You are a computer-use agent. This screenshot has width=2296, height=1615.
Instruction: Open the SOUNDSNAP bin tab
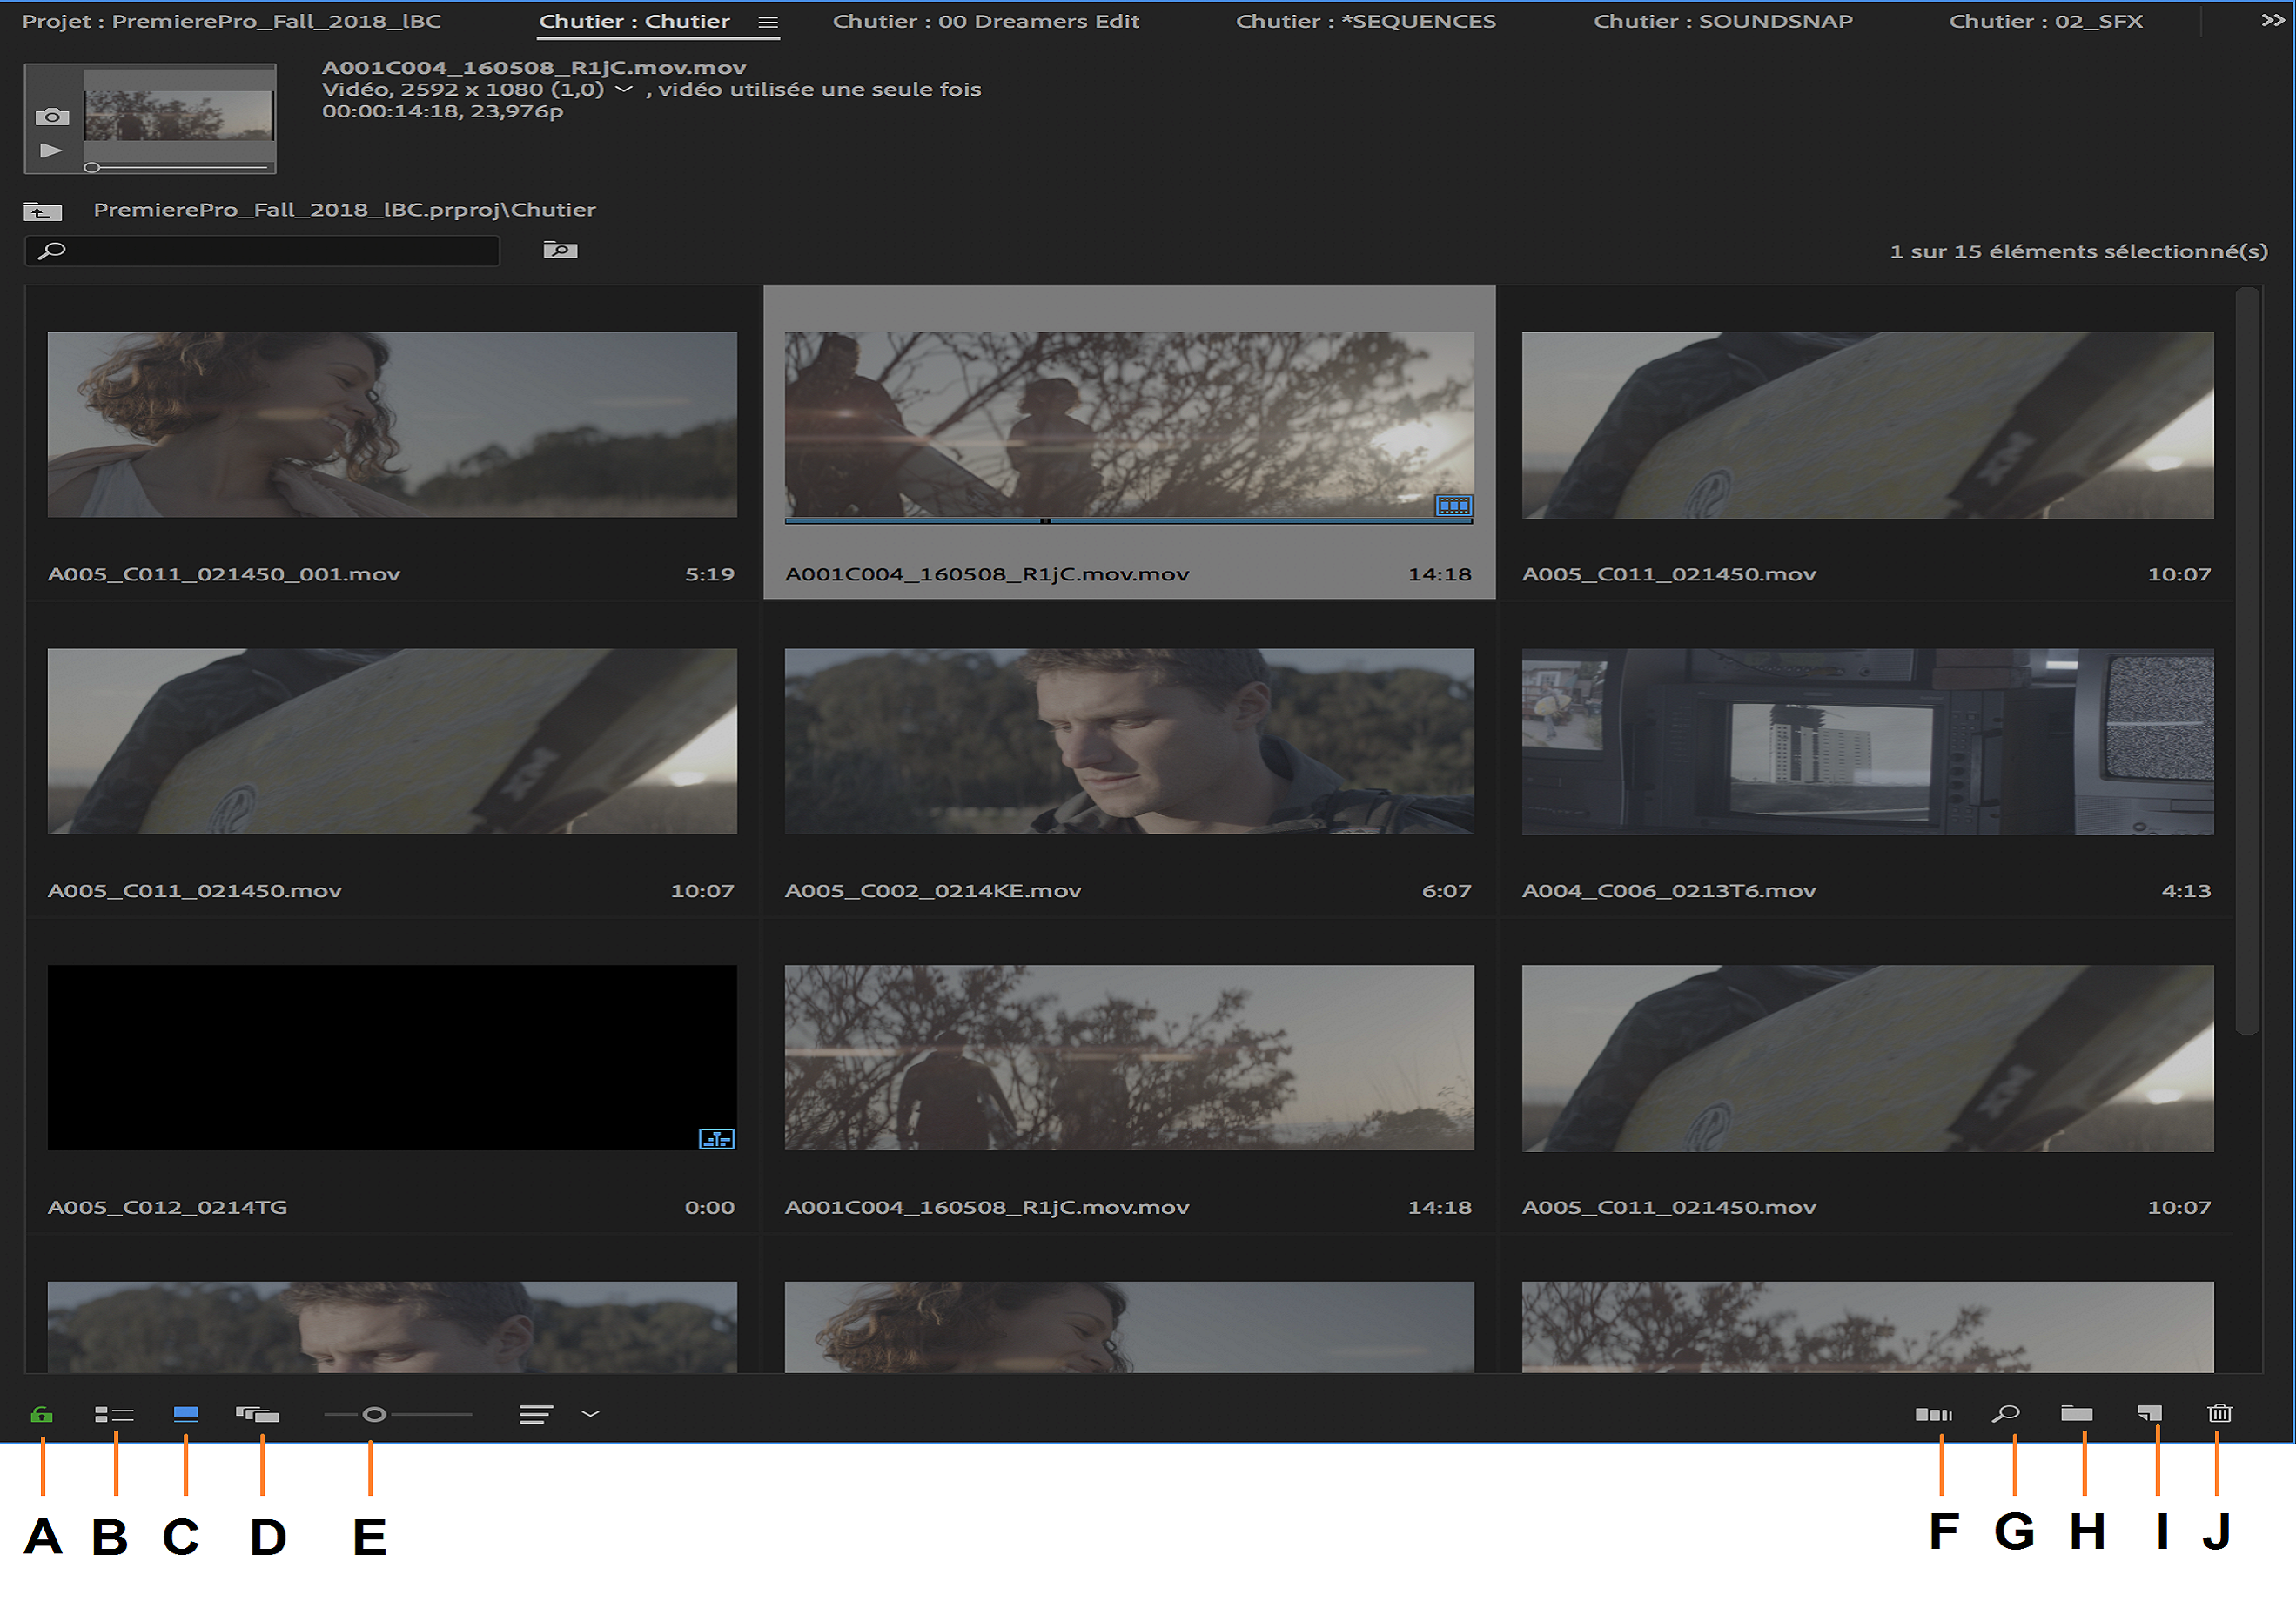click(1722, 21)
